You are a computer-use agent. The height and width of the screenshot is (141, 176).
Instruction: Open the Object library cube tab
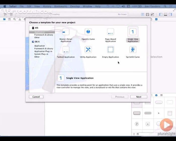click(x=156, y=95)
